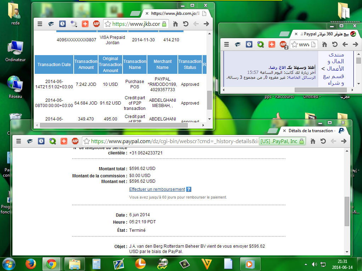Click the home icon in PayPal window
Screen dimensions: 362x271
coord(313,141)
